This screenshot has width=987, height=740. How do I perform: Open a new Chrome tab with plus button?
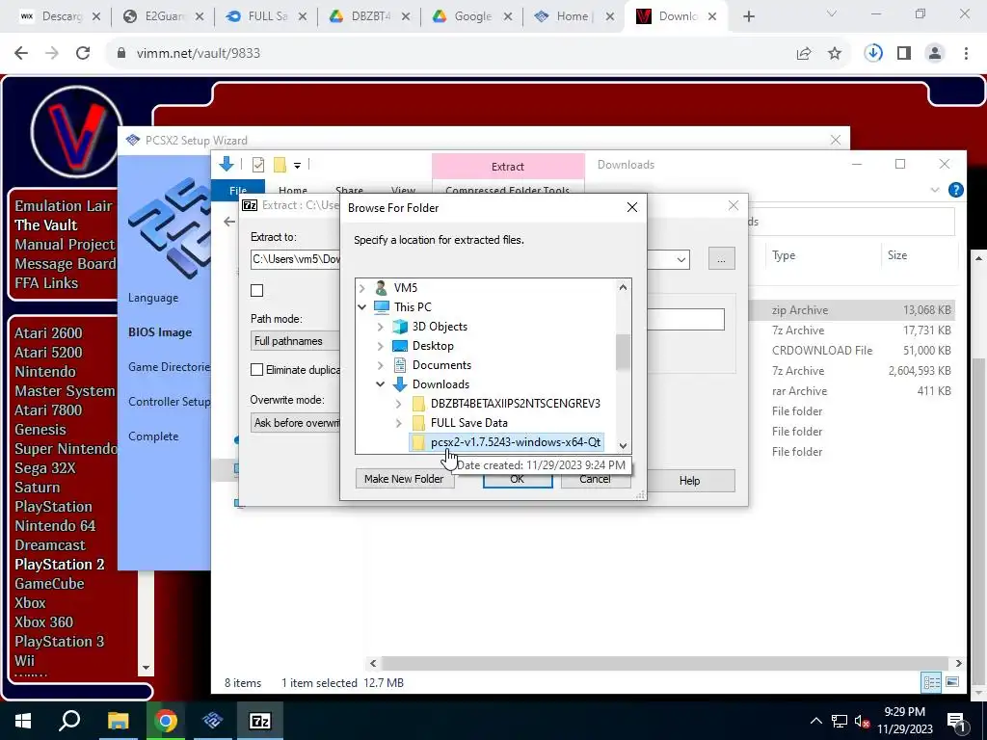coord(748,17)
